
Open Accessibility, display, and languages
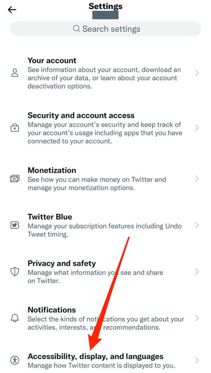(105, 360)
